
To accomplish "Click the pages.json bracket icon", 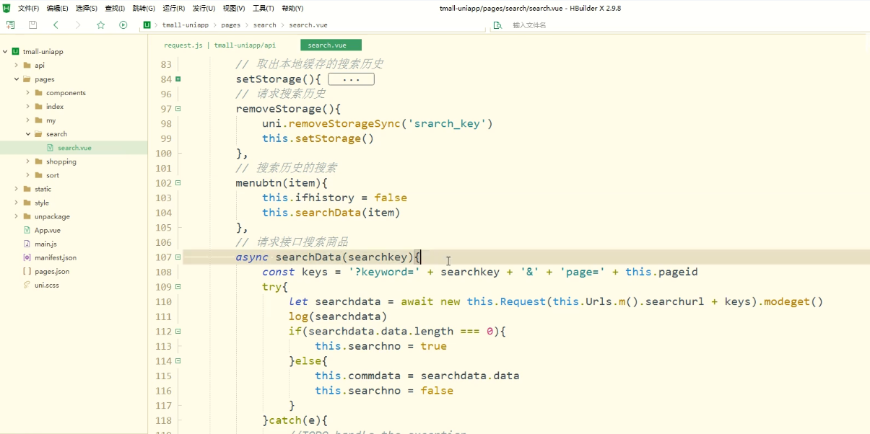I will (x=27, y=271).
